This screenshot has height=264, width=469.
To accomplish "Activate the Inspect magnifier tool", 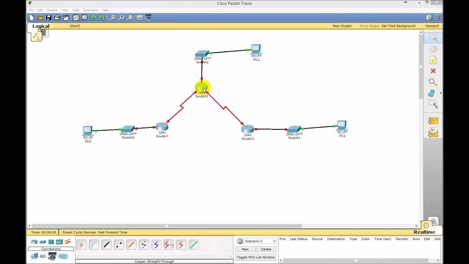I will click(433, 82).
